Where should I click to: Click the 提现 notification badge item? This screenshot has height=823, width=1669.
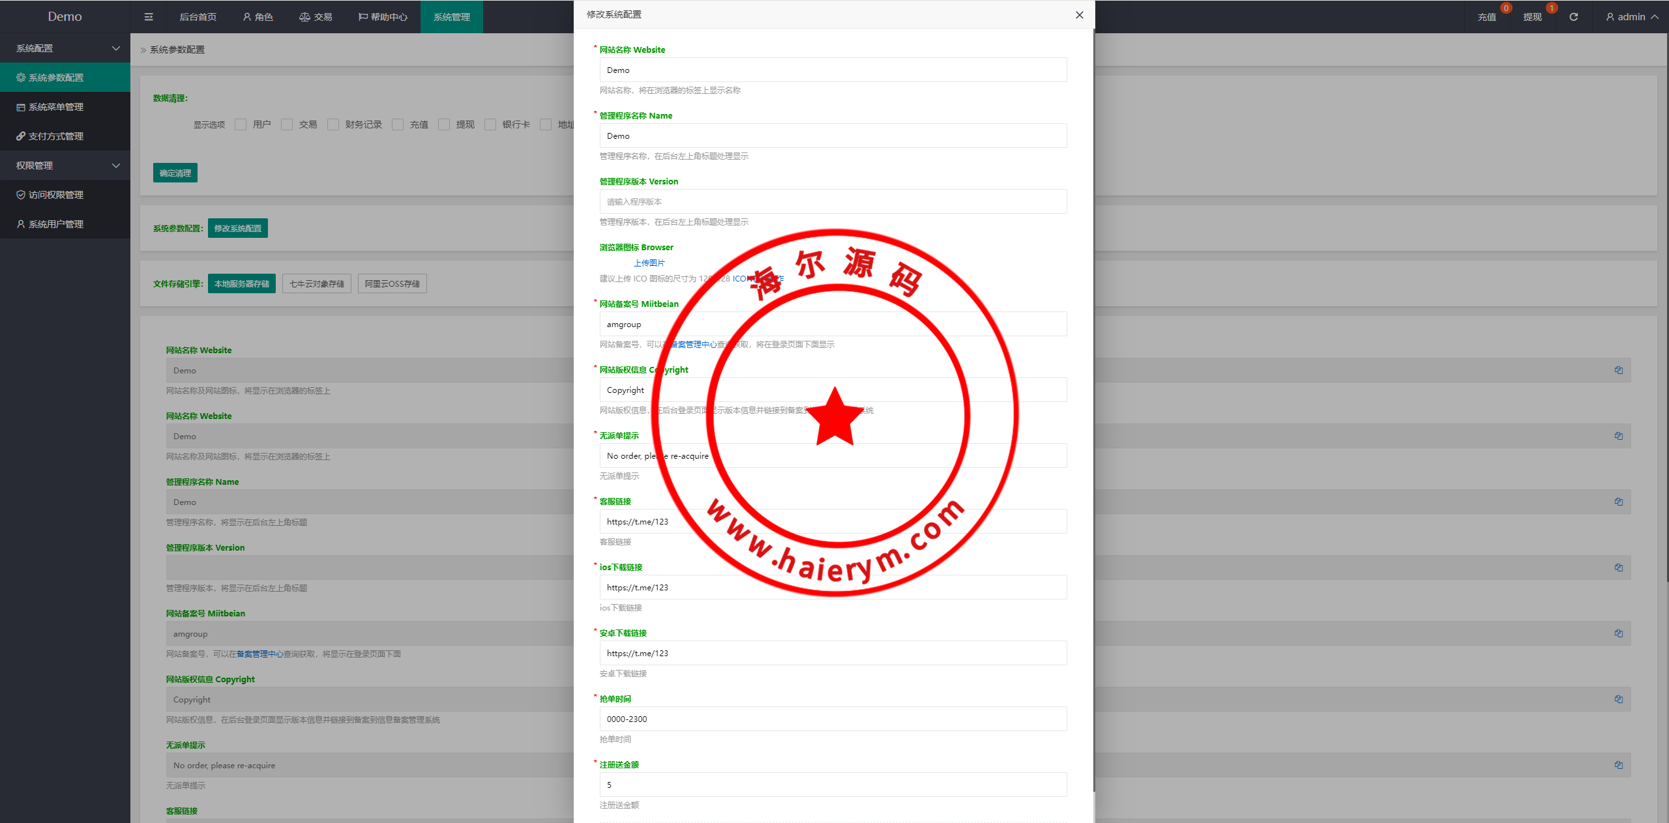(1532, 17)
